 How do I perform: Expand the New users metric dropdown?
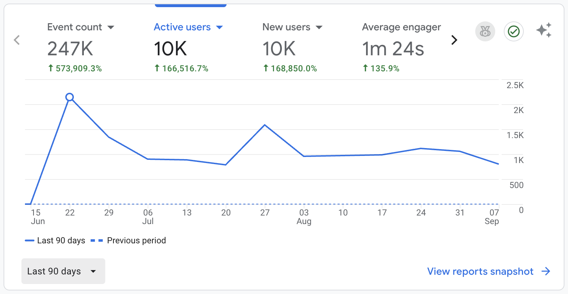319,27
